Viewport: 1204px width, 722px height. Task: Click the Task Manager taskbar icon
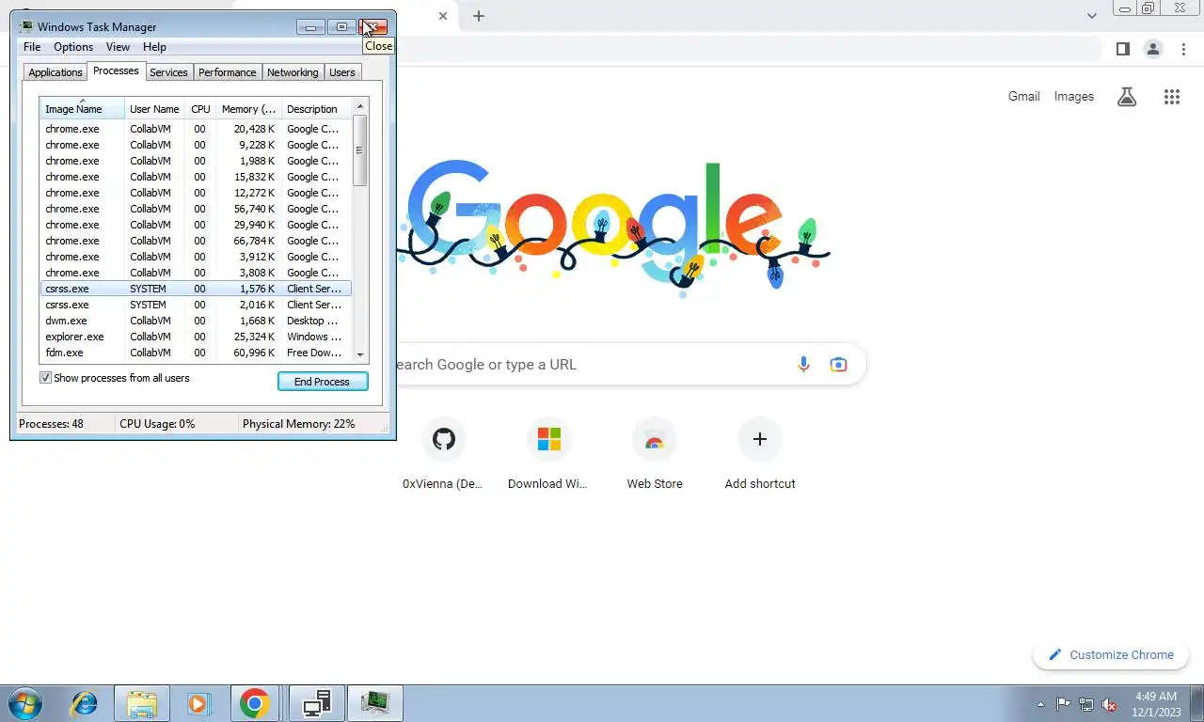coord(375,703)
